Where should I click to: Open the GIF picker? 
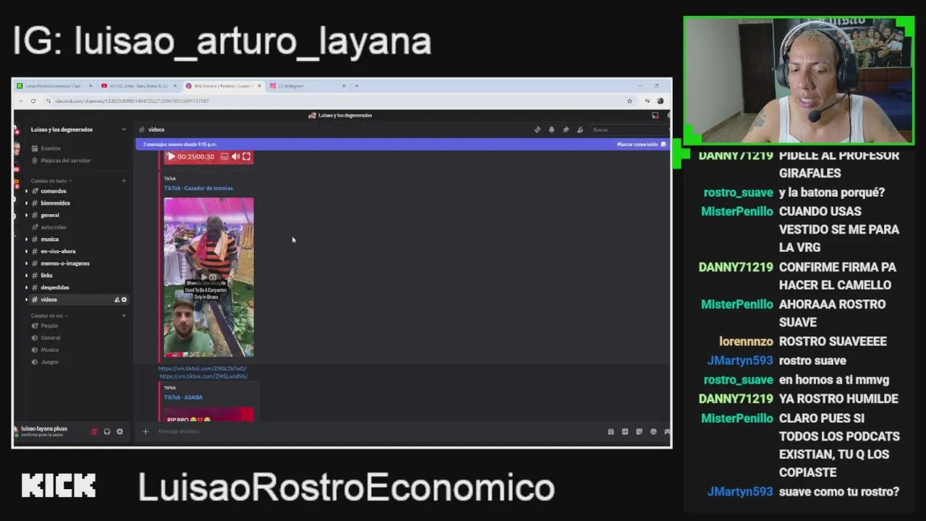tap(625, 432)
